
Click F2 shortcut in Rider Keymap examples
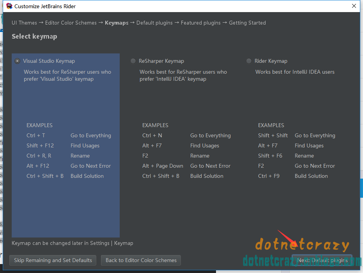pyautogui.click(x=261, y=166)
